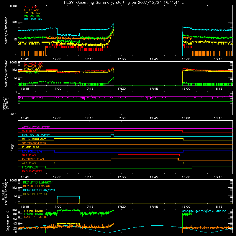Click the 17:15 time label under decimation panel

click(x=89, y=207)
